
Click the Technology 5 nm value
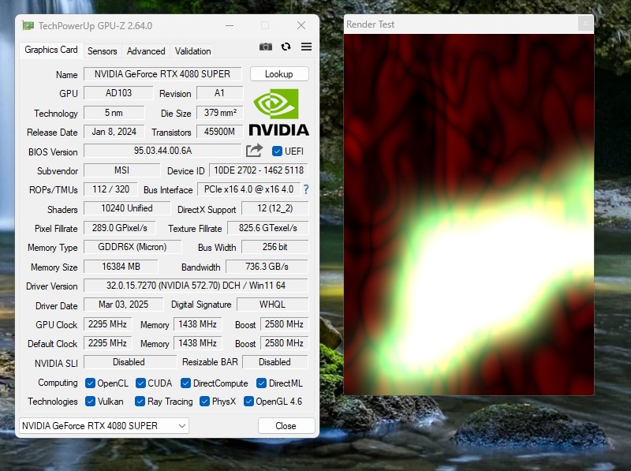click(114, 112)
